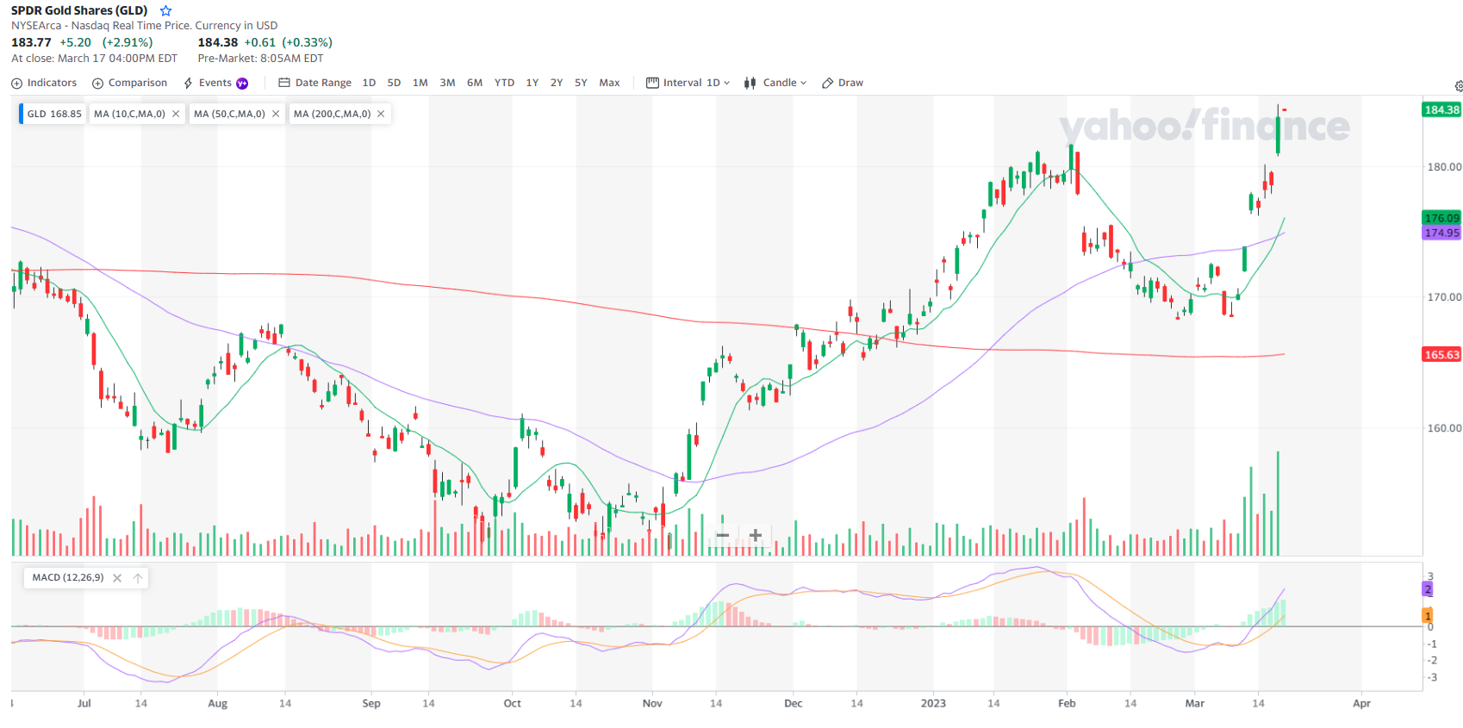Click the GLD 168.85 legend label

tap(53, 114)
